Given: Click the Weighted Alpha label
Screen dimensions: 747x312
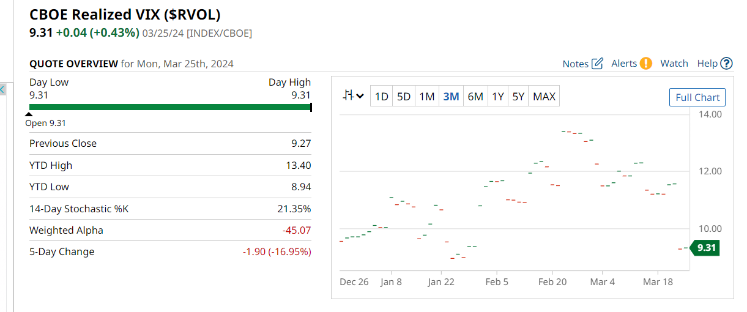Looking at the screenshot, I should (66, 231).
